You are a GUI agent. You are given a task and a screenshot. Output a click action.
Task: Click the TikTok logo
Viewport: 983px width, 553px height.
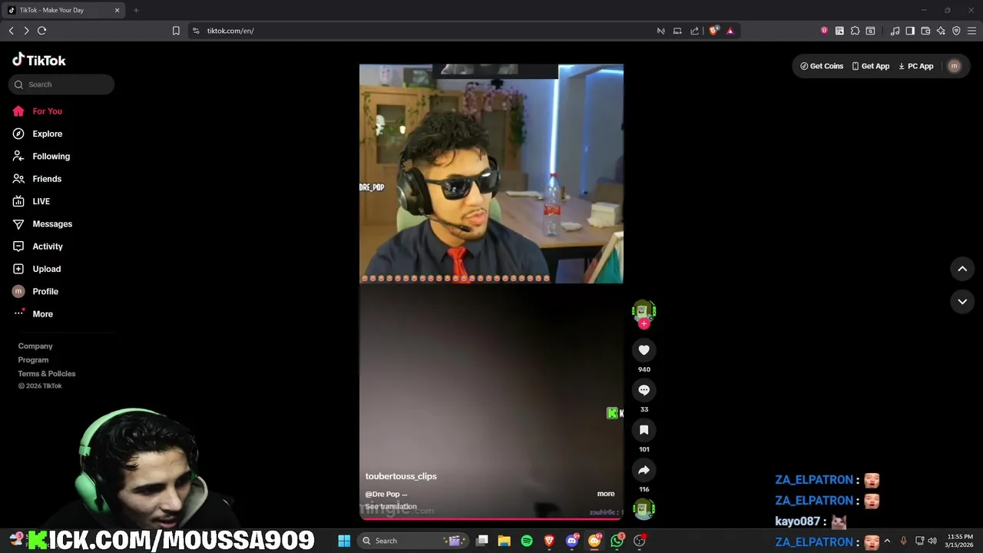(39, 60)
